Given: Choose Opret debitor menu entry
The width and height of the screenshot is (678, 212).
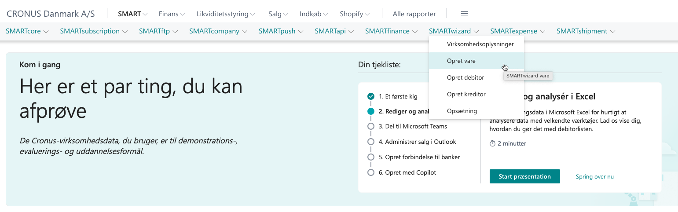Looking at the screenshot, I should [465, 78].
